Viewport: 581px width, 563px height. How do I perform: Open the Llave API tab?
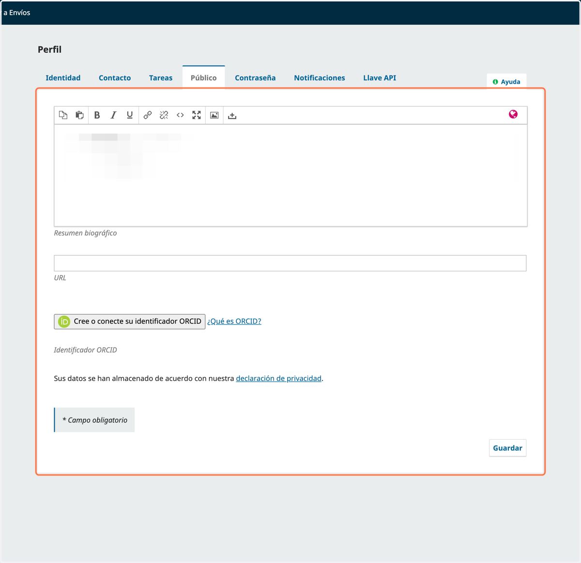(380, 78)
